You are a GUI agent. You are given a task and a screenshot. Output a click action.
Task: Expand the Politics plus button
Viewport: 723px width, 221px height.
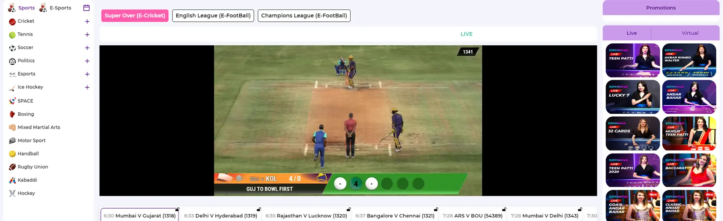tap(87, 61)
